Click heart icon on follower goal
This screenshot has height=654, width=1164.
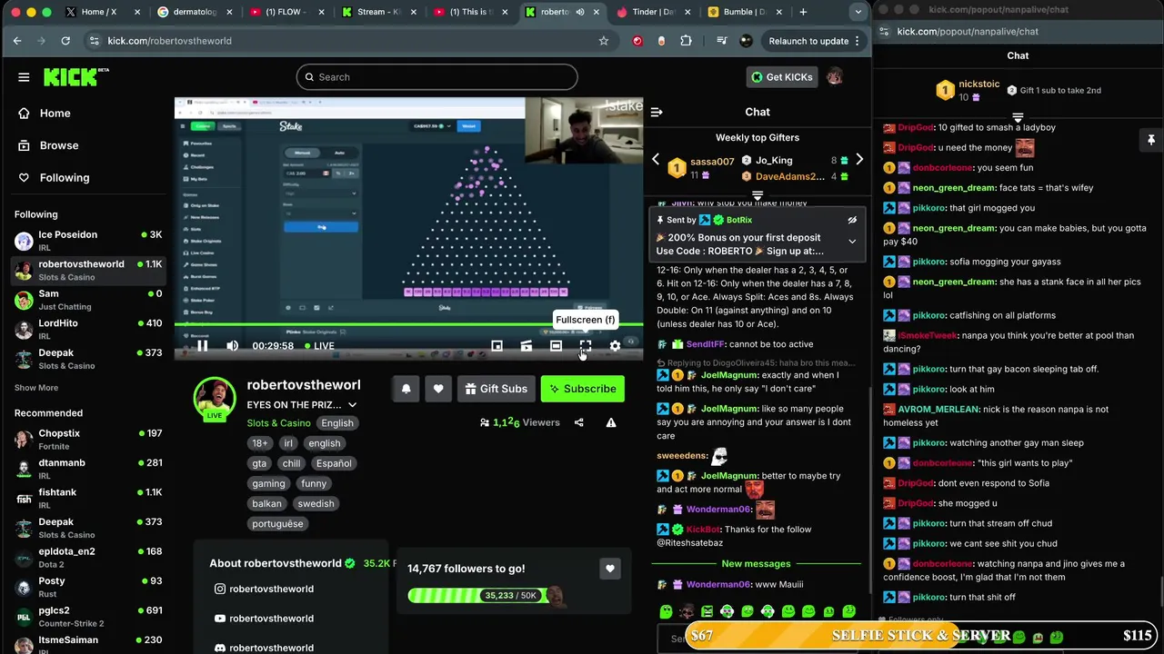point(610,569)
